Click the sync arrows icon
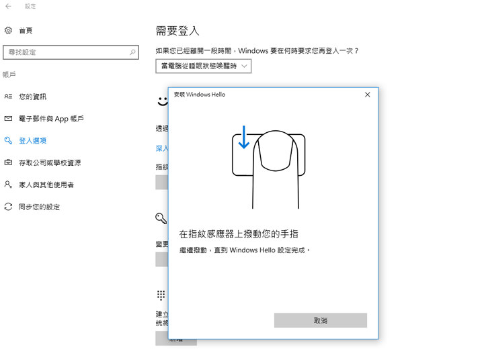Viewport: 484px width, 359px height. click(x=8, y=207)
